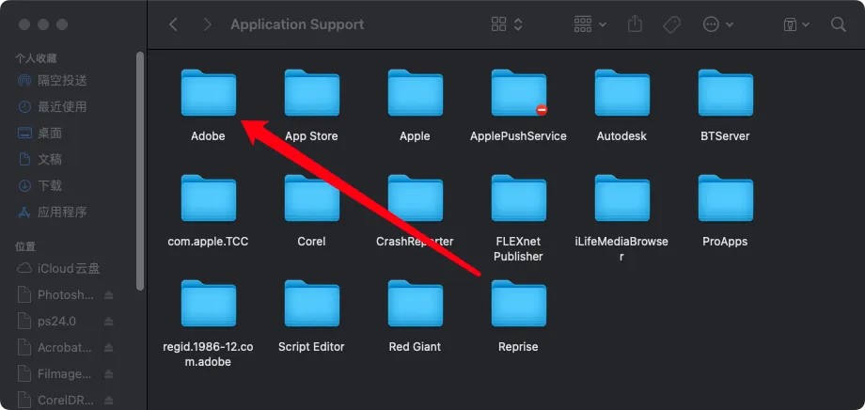This screenshot has width=865, height=410.
Task: Select the Apple folder icon
Action: [x=415, y=93]
